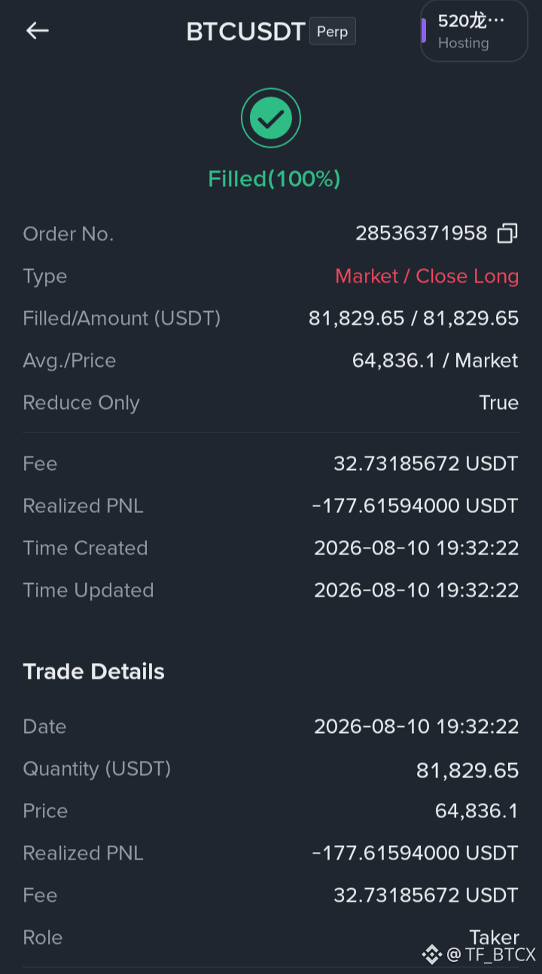The height and width of the screenshot is (974, 542).
Task: Tap the @TF_BTCX watermark handle
Action: coord(491,955)
